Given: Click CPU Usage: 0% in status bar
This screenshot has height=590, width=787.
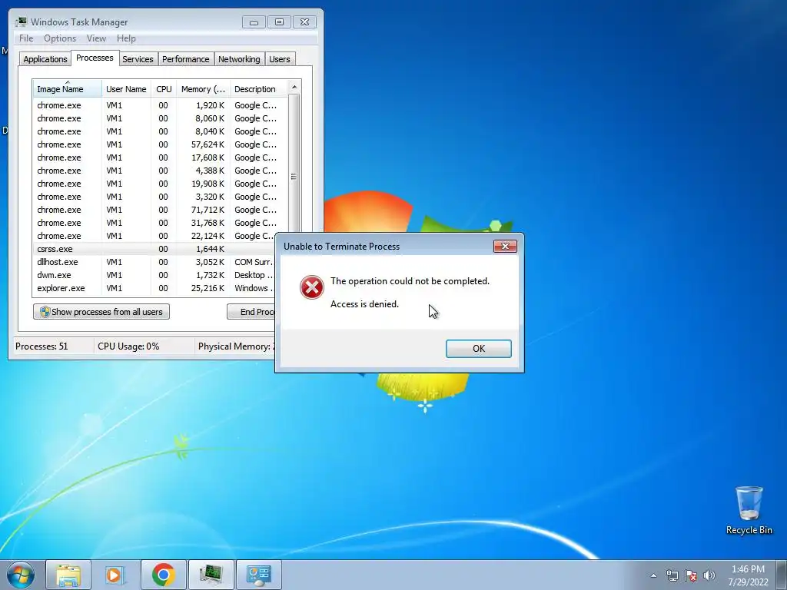Looking at the screenshot, I should tap(128, 346).
